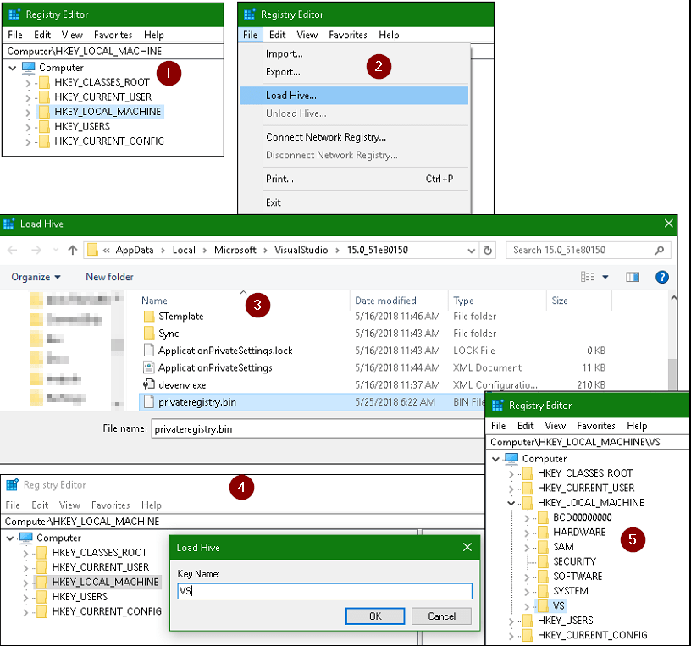
Task: Click the Registry Editor icon in the title bar
Action: click(14, 14)
